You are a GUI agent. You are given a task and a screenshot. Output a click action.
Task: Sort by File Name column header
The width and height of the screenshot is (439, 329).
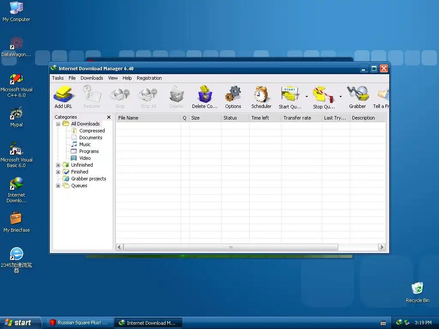coord(148,118)
